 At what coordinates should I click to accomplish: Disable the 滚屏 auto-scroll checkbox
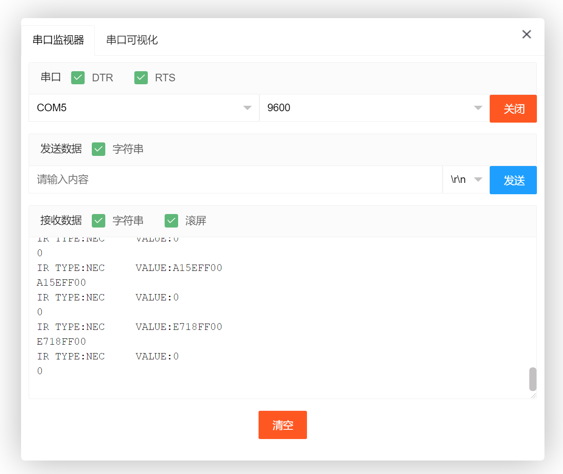[x=171, y=221]
